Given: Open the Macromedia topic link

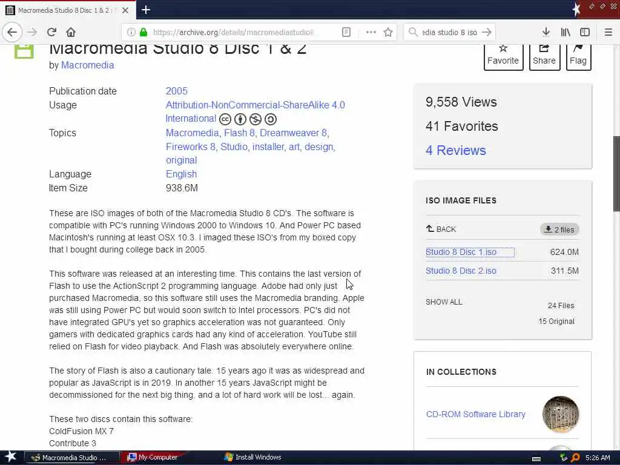Looking at the screenshot, I should pos(192,133).
